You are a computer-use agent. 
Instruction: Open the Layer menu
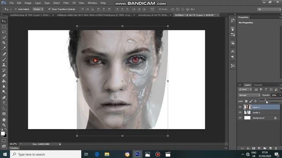(38, 3)
